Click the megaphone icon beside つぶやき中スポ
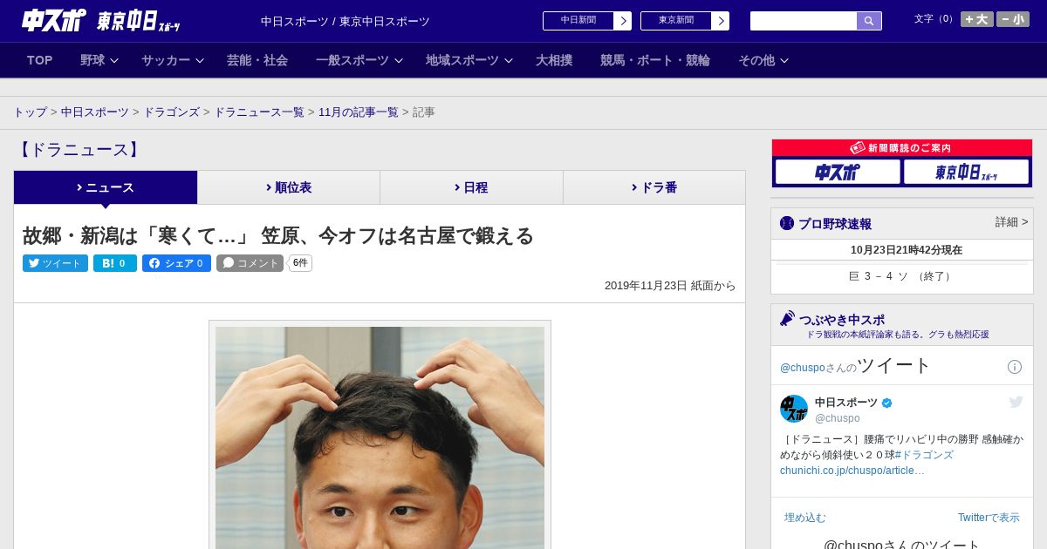Screen dimensions: 1047x549 coord(787,319)
